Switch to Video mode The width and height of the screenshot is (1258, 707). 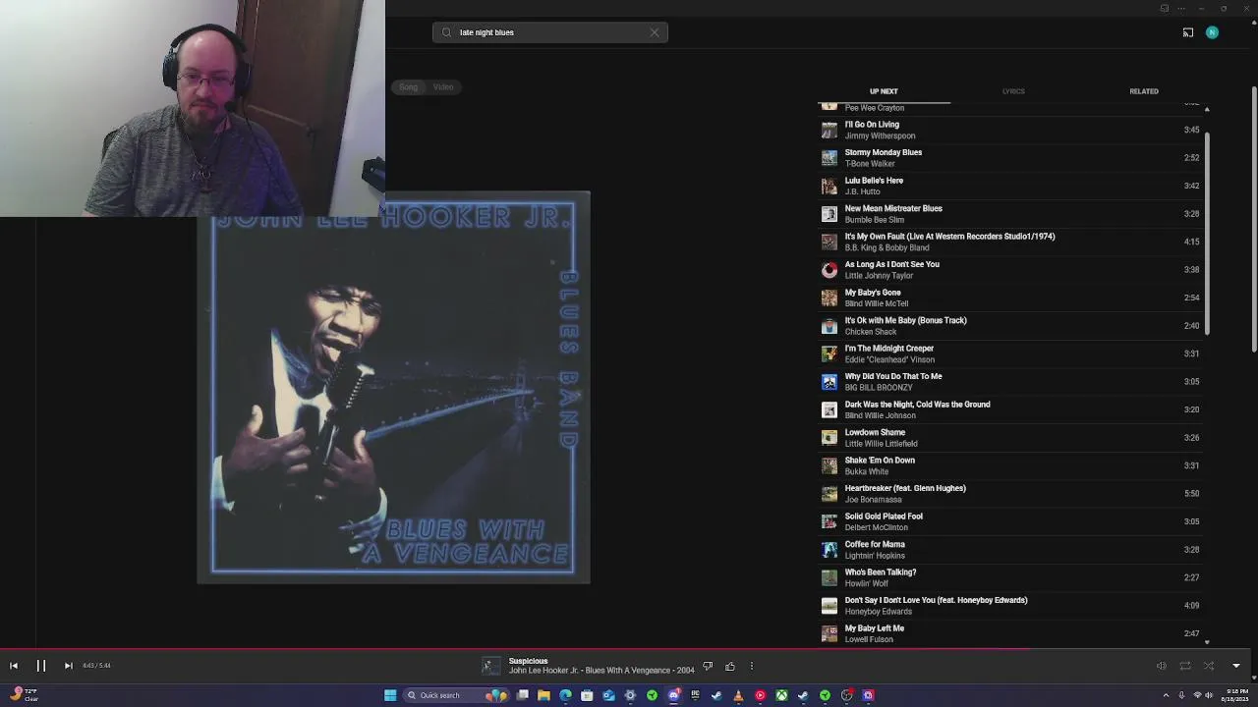coord(443,87)
